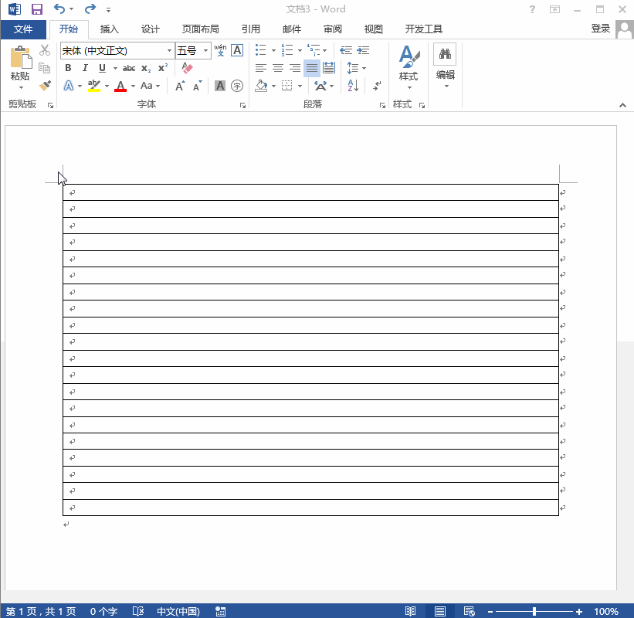Switch to the 引用 (References) tab
Image resolution: width=634 pixels, height=618 pixels.
coord(251,29)
